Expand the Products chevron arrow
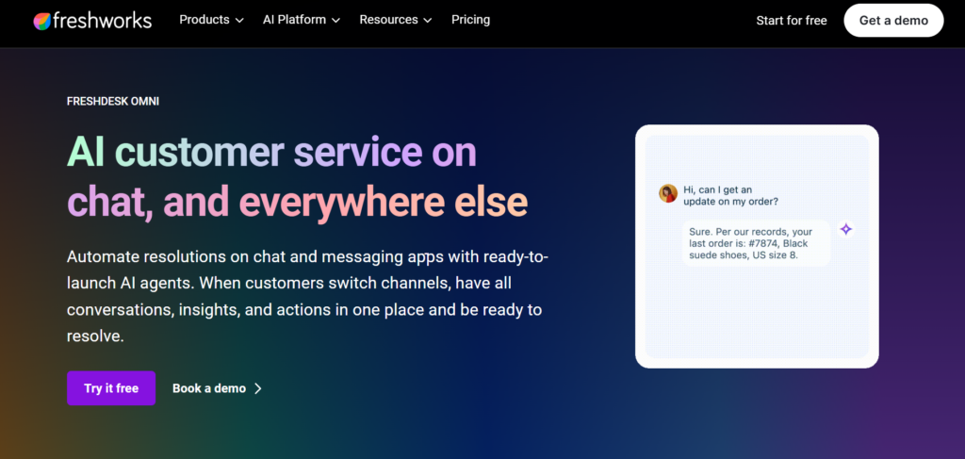Viewport: 965px width, 459px height. tap(239, 21)
